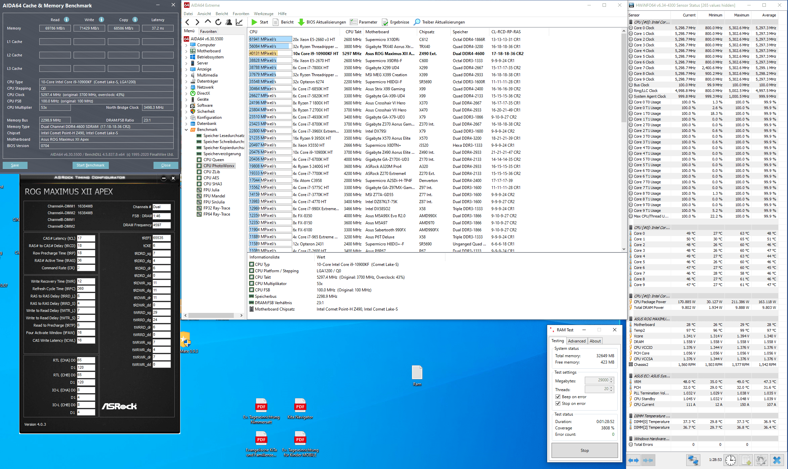Expand the Motherboard tree node

[186, 51]
